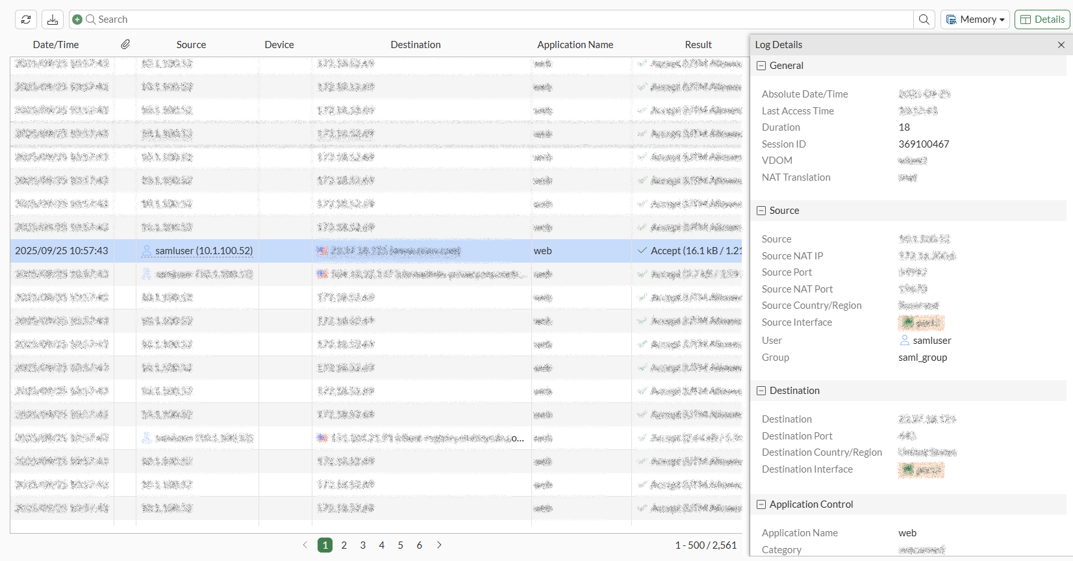Click the 'Source NAT IP' field label
1073x561 pixels.
click(x=792, y=256)
